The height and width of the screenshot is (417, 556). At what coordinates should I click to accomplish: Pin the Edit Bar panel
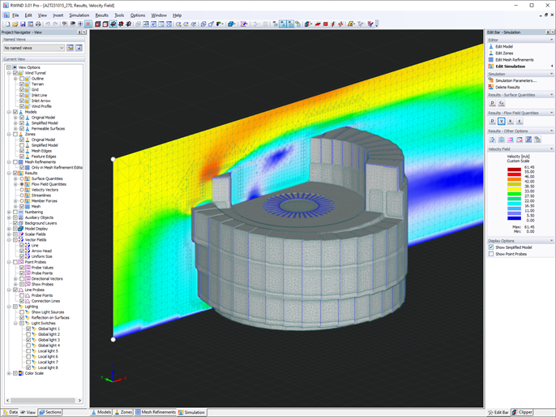(x=548, y=32)
